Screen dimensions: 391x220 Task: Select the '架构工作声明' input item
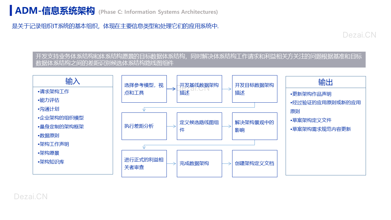tap(53, 144)
